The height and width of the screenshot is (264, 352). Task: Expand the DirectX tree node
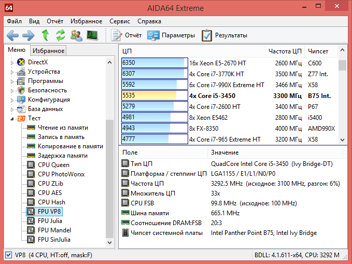tap(12, 63)
